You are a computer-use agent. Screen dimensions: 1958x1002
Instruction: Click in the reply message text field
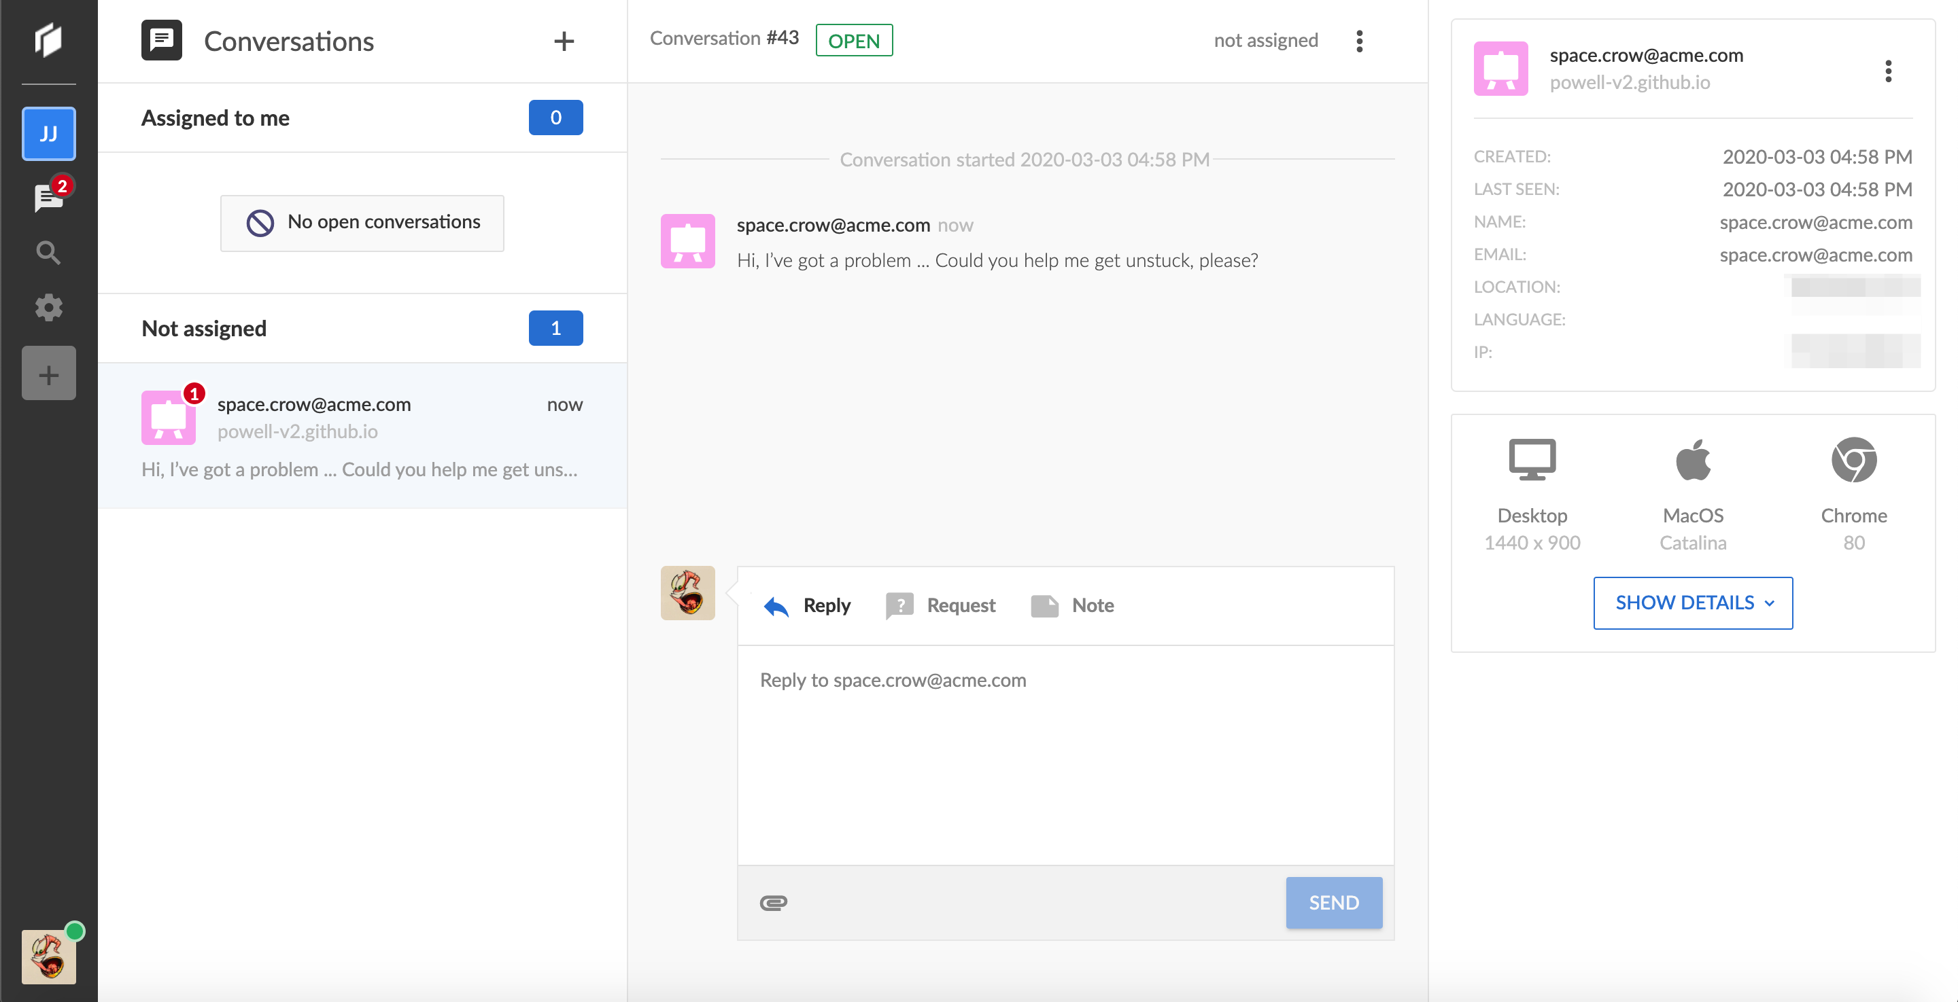click(x=1064, y=752)
